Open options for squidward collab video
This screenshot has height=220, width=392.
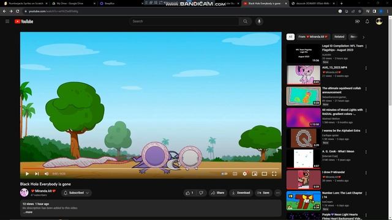[x=366, y=89]
